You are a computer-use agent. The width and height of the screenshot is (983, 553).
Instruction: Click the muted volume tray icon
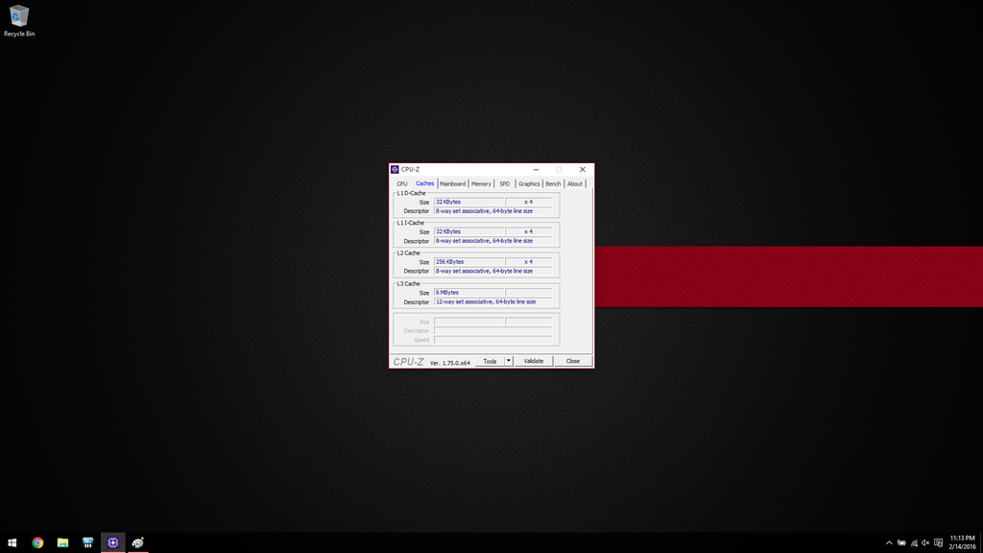point(926,543)
